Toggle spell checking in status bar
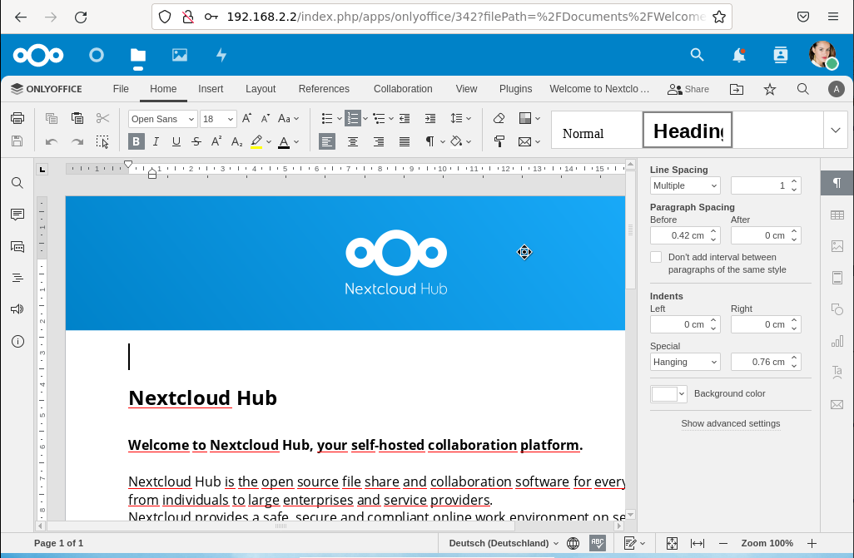Screen dimensions: 854x558 tap(598, 543)
